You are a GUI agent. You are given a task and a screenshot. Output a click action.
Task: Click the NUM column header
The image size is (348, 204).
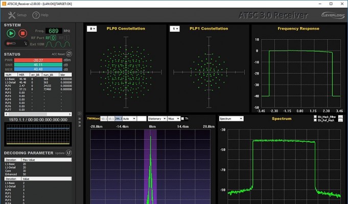point(11,75)
